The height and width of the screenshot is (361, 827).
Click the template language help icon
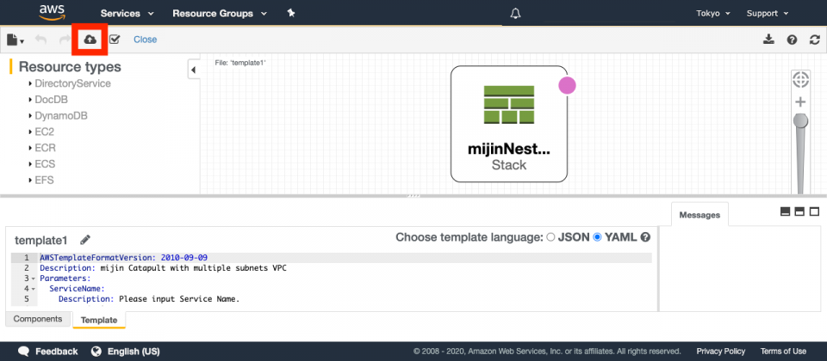point(645,237)
